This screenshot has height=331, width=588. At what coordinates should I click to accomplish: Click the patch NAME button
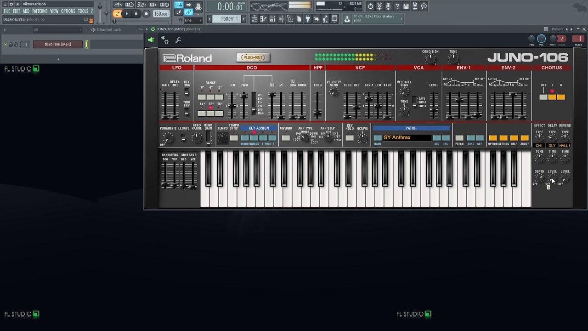tap(378, 138)
